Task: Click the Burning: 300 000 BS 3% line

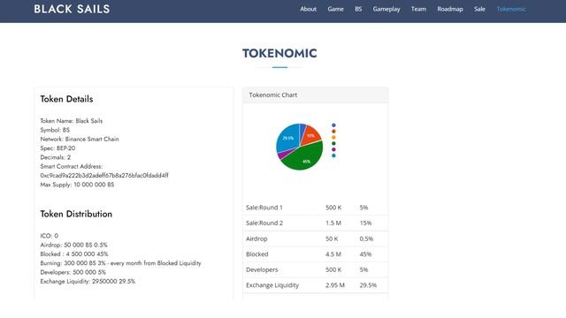Action: point(120,263)
